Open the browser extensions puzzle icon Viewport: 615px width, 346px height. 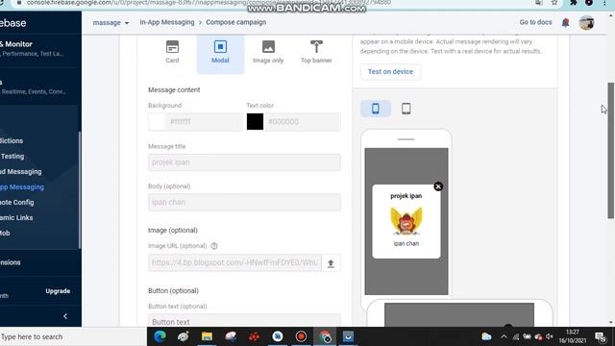(x=574, y=3)
